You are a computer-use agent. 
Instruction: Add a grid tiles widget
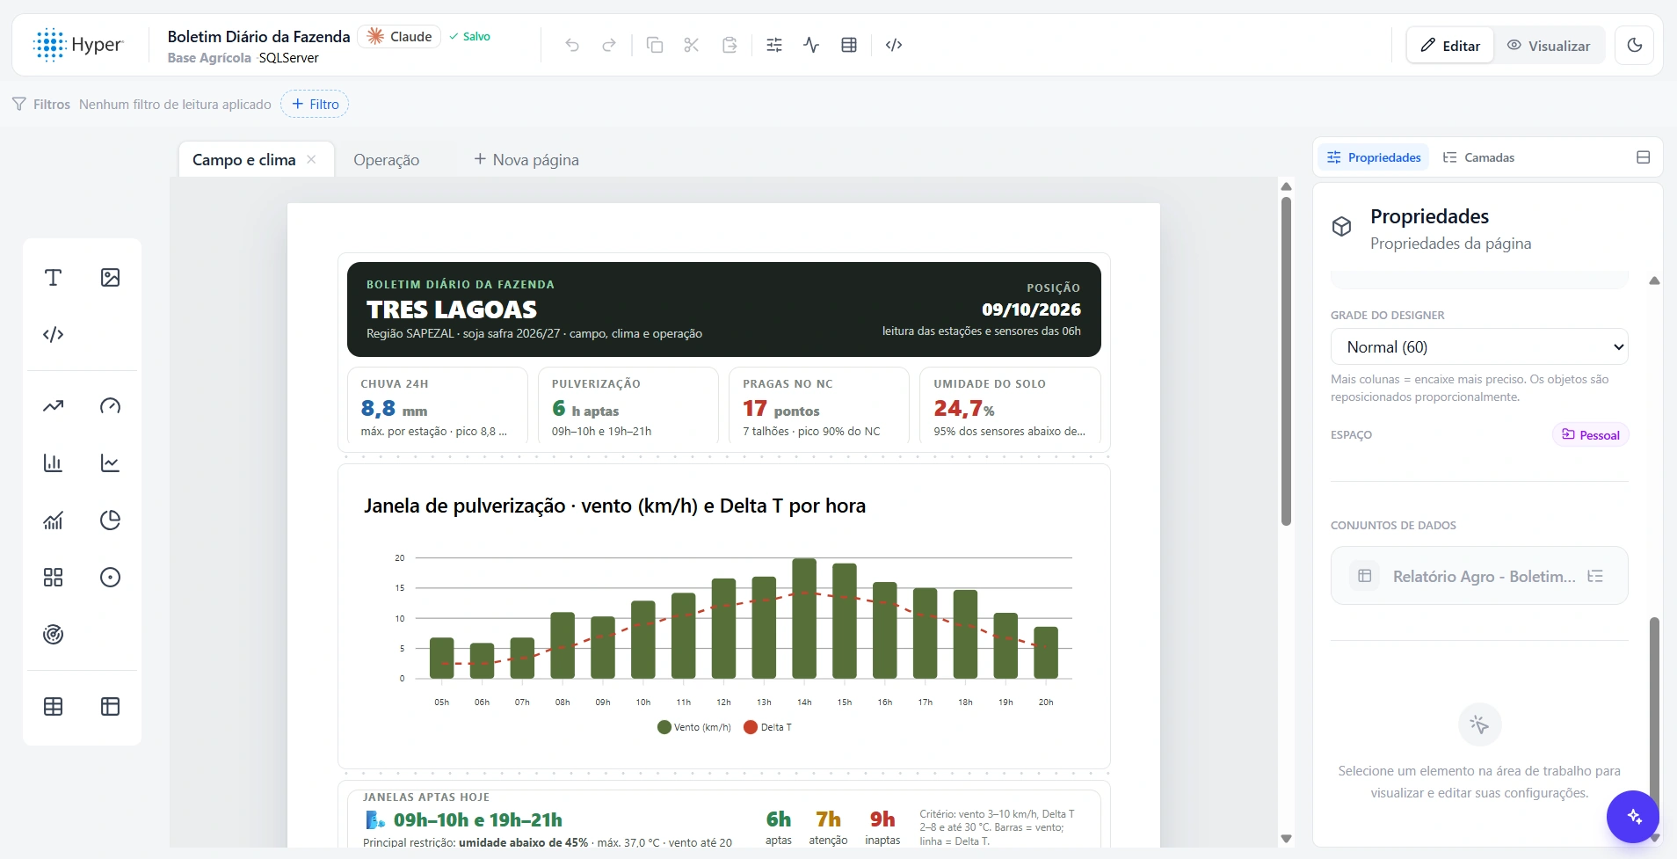click(x=53, y=578)
